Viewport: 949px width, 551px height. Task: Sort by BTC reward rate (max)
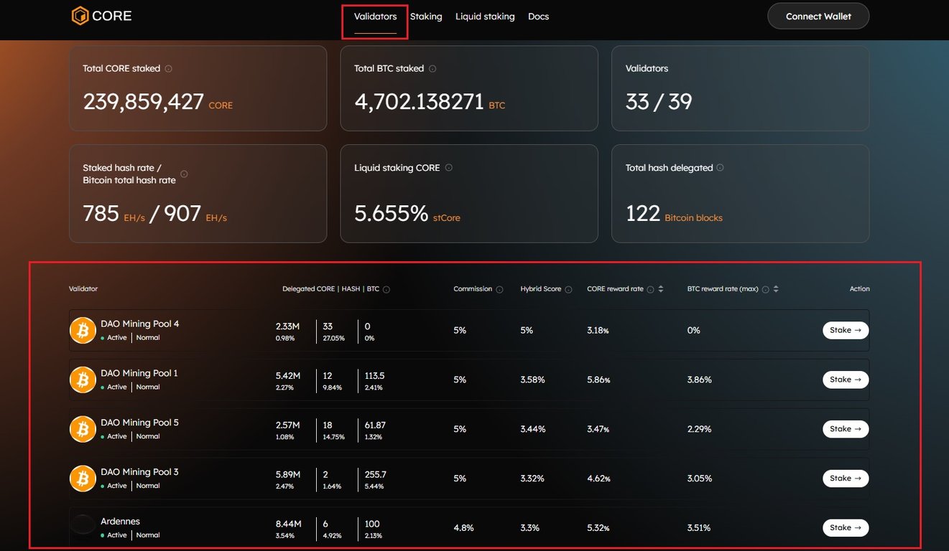point(774,288)
